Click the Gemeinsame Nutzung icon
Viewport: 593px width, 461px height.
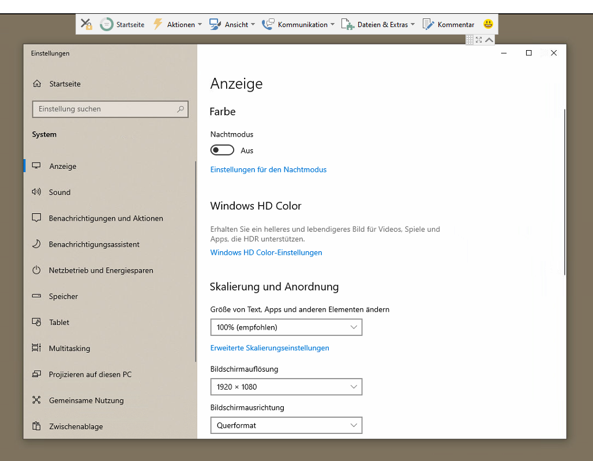pyautogui.click(x=36, y=400)
